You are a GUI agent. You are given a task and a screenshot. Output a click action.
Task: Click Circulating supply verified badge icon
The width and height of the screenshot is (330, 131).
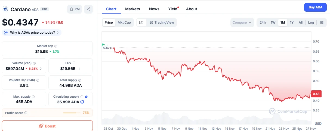(86, 97)
